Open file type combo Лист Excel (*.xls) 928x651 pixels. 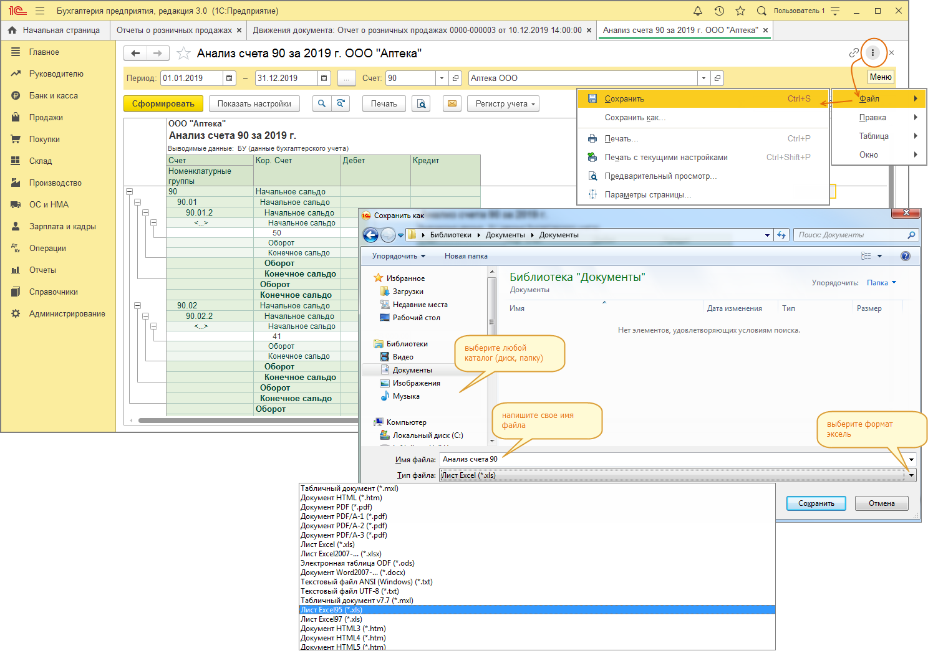click(677, 475)
